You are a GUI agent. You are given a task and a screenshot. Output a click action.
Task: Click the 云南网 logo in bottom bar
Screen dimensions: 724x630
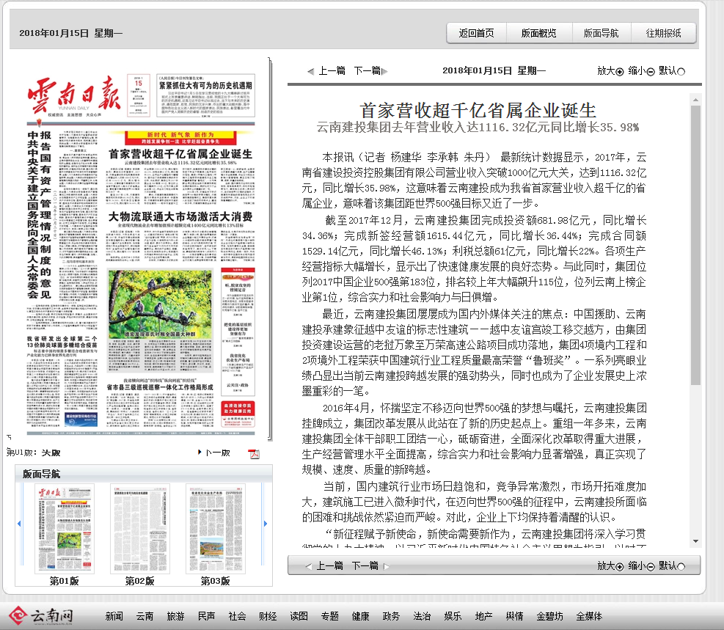[40, 616]
